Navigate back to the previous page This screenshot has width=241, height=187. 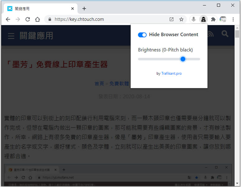click(x=8, y=19)
